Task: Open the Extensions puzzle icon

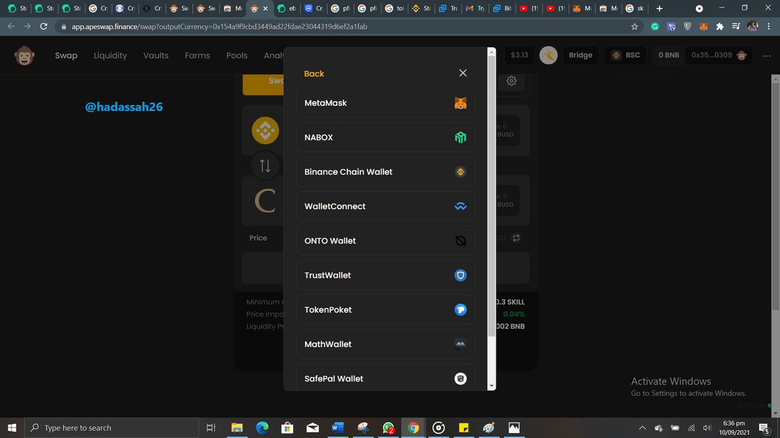Action: coord(720,27)
